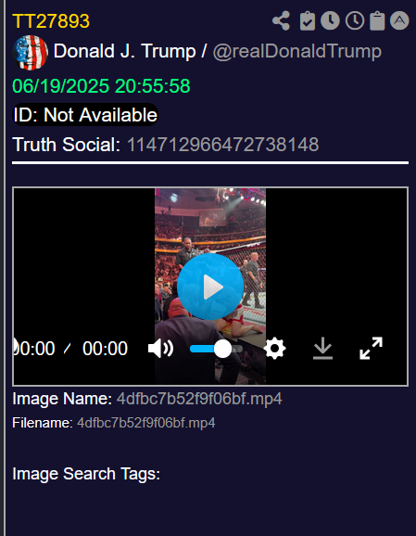Download the video with the download arrow
Viewport: 416px width, 536px height.
[x=322, y=349]
